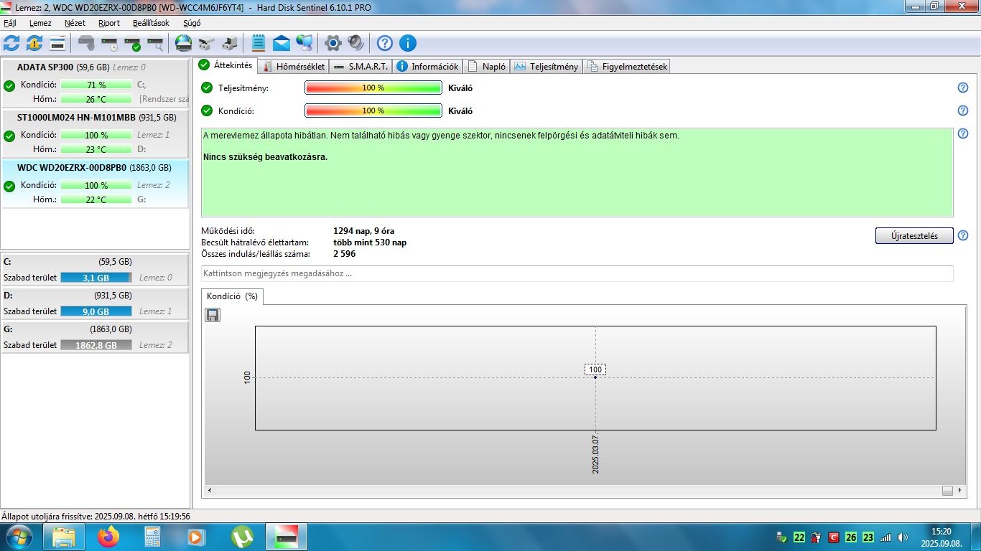Click the help icon beside Teljesítmény row

(963, 88)
